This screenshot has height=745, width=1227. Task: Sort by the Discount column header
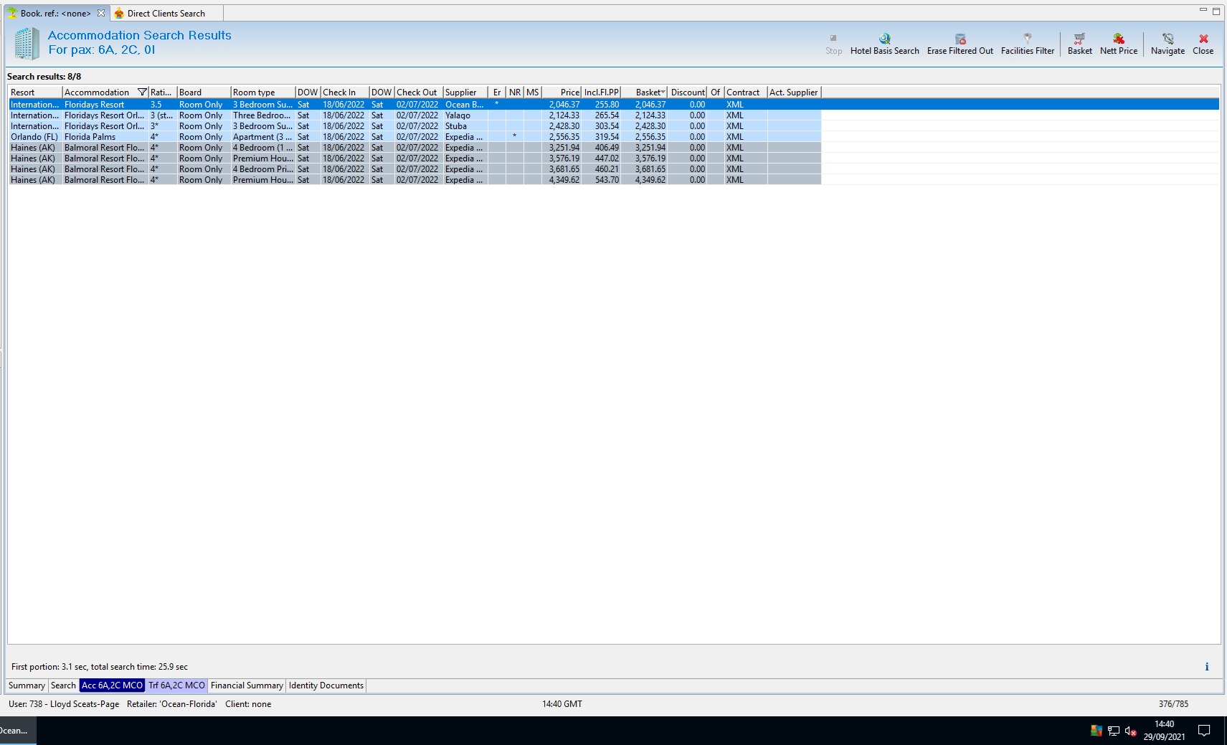coord(688,92)
